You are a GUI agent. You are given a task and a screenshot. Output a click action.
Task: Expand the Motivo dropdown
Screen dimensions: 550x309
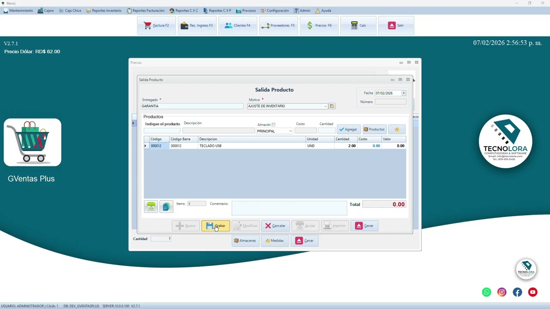[325, 106]
